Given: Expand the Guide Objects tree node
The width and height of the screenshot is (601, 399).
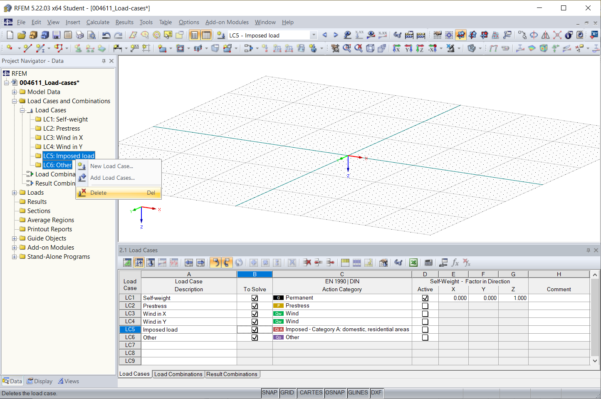Looking at the screenshot, I should pyautogui.click(x=14, y=238).
